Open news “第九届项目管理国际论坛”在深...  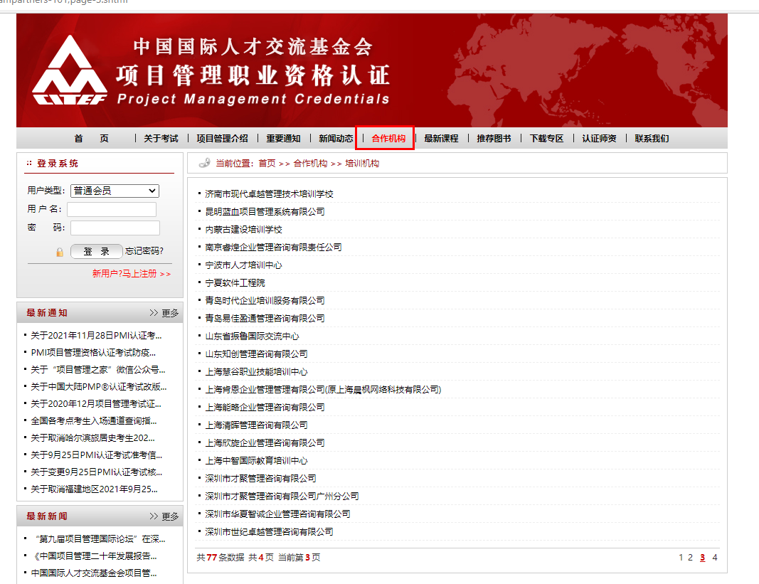[100, 539]
